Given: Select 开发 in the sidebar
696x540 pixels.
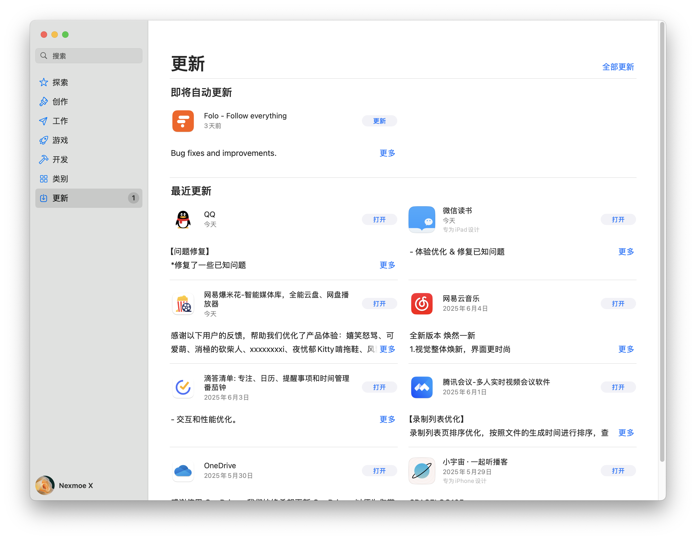Looking at the screenshot, I should [x=89, y=159].
